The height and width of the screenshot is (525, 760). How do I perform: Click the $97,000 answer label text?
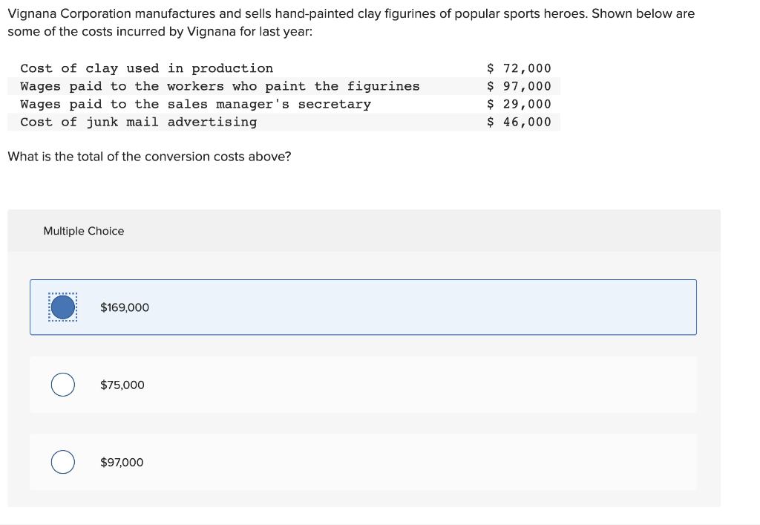click(x=122, y=463)
